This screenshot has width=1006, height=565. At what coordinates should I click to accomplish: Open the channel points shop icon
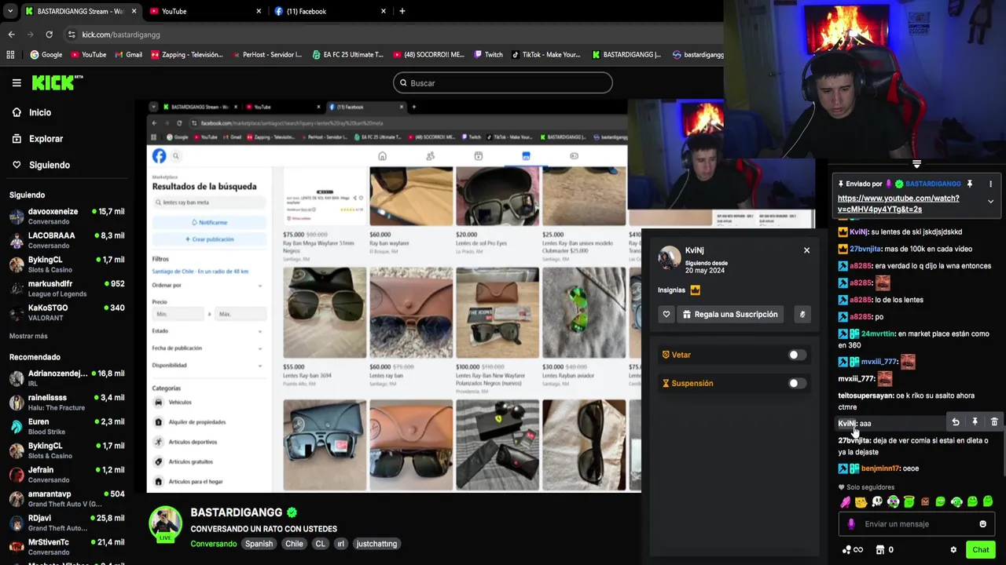(879, 550)
